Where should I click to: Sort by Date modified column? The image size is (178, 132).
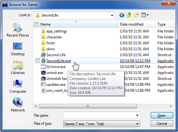click(137, 24)
